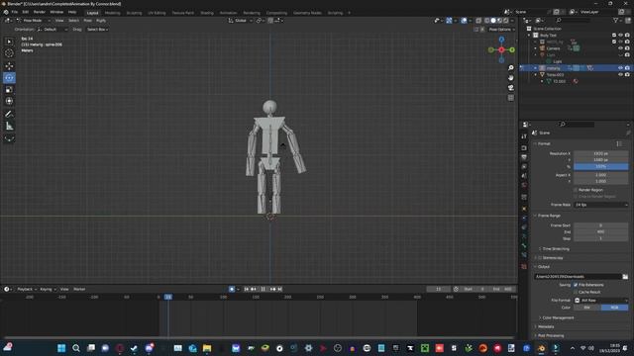Click the navigation gizmo red X axis
This screenshot has width=634, height=356.
tap(501, 49)
